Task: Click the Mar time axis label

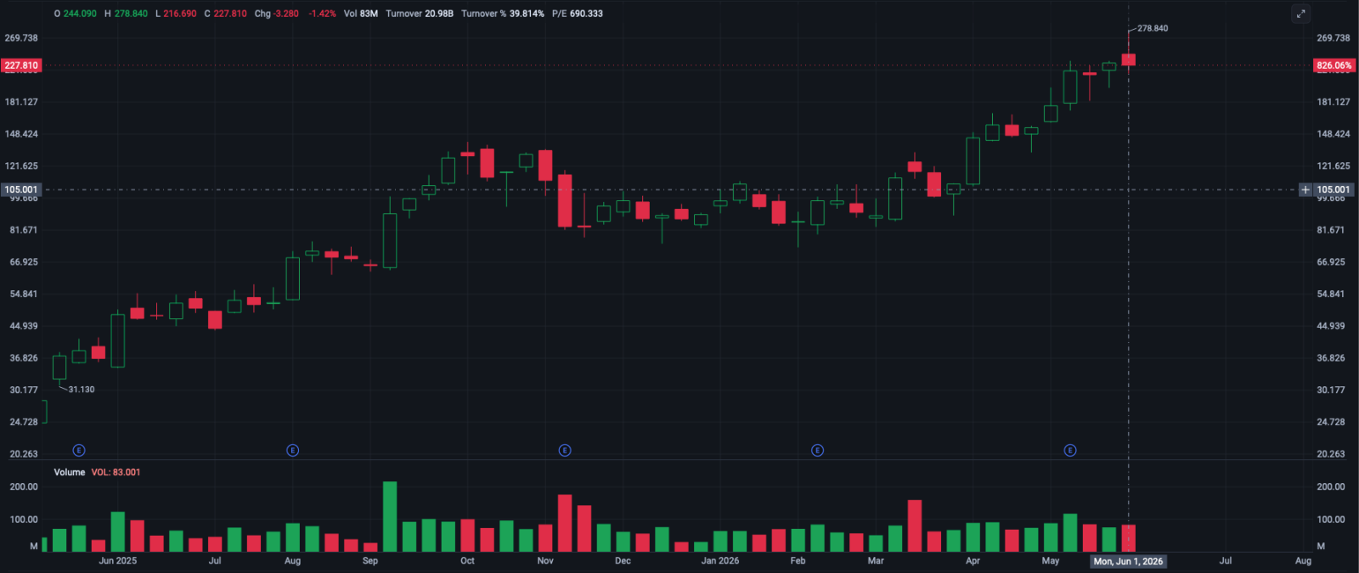Action: pos(876,560)
